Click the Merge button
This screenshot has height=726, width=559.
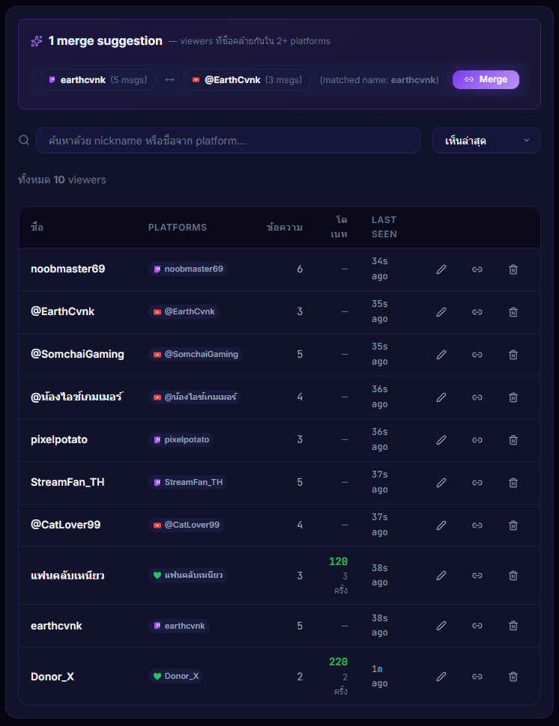(486, 79)
